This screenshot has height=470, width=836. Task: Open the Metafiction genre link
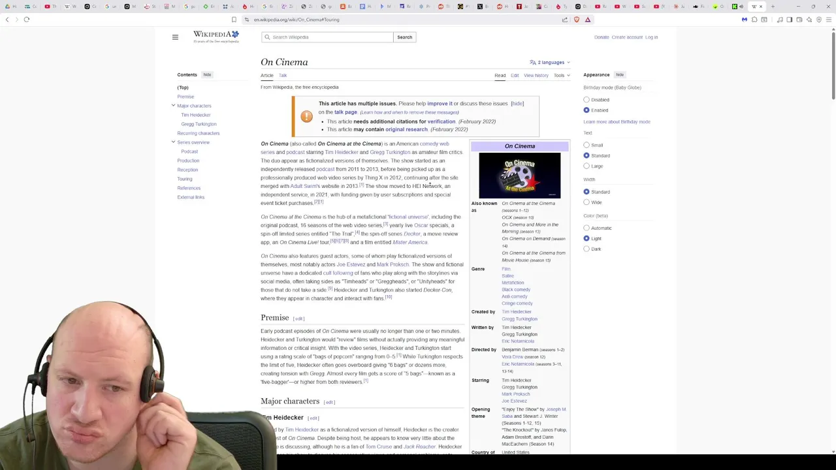(513, 283)
